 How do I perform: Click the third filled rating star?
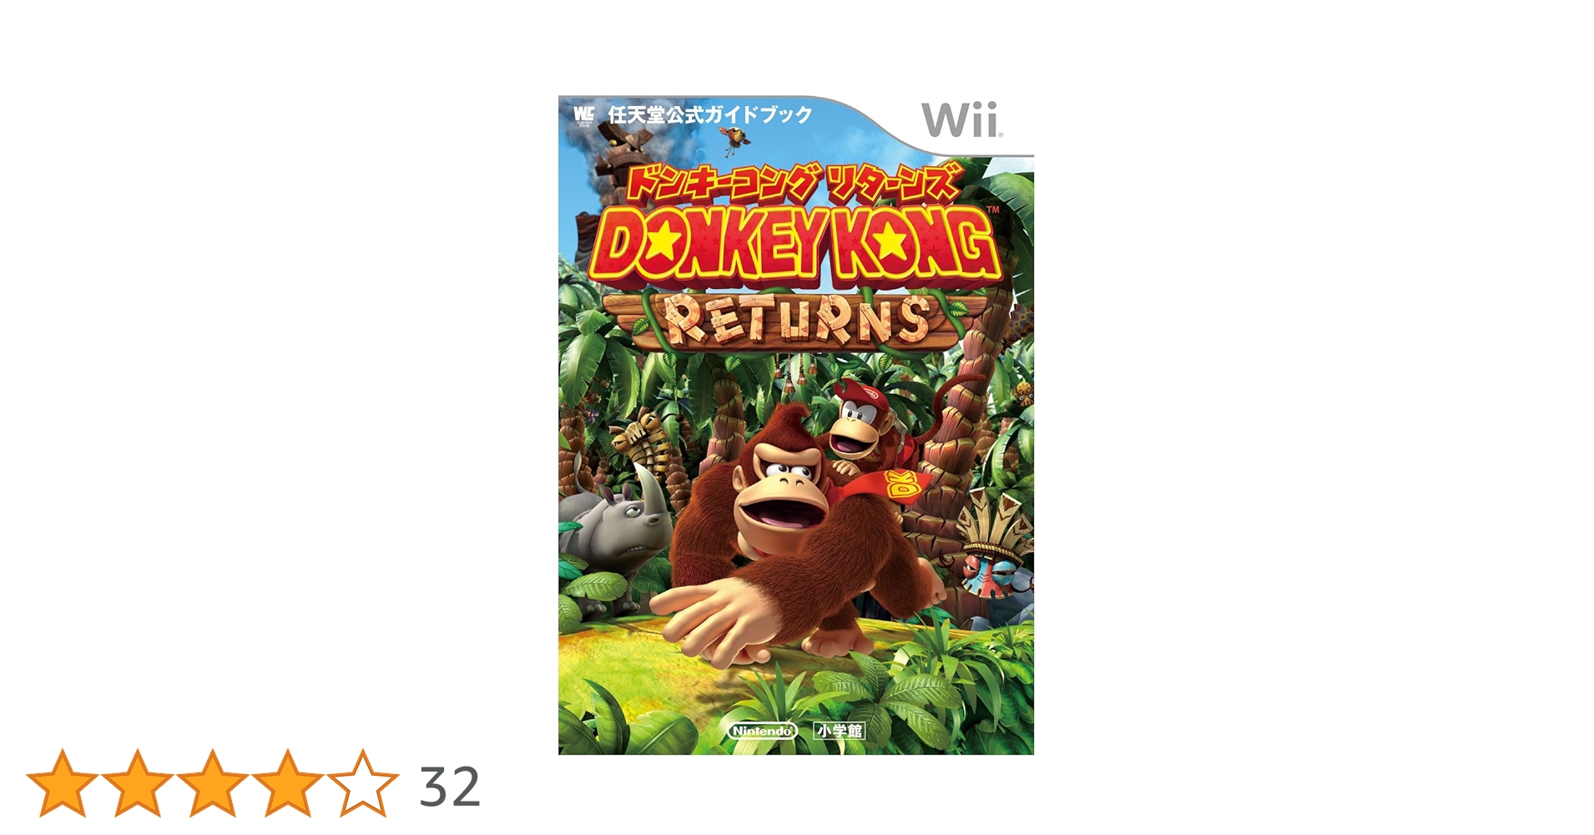(212, 783)
